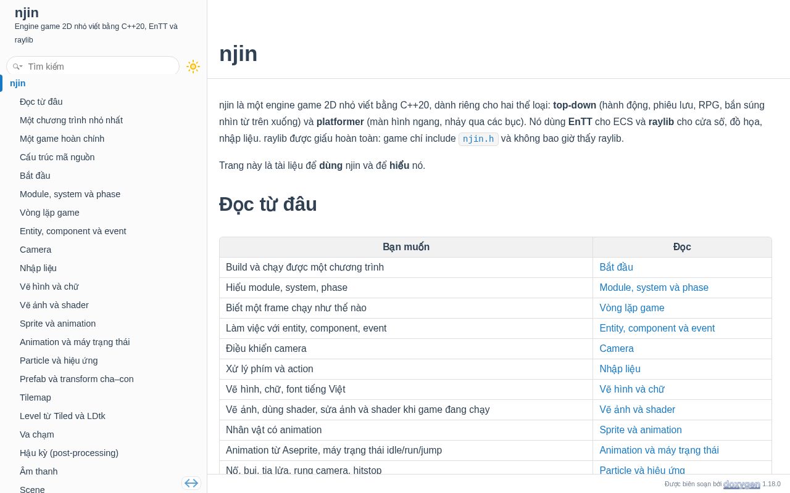This screenshot has height=493, width=790.
Task: Open Vẽ hình và chữ table link
Action: coord(632,389)
